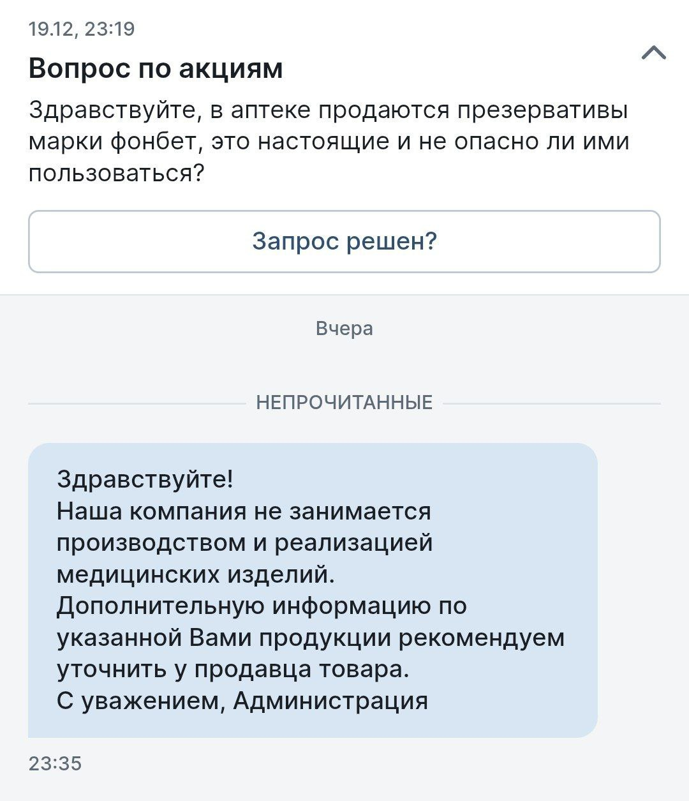
Task: Click the horizontal line right of "НЕПРОЧИТАННЫЕ"
Action: [552, 403]
